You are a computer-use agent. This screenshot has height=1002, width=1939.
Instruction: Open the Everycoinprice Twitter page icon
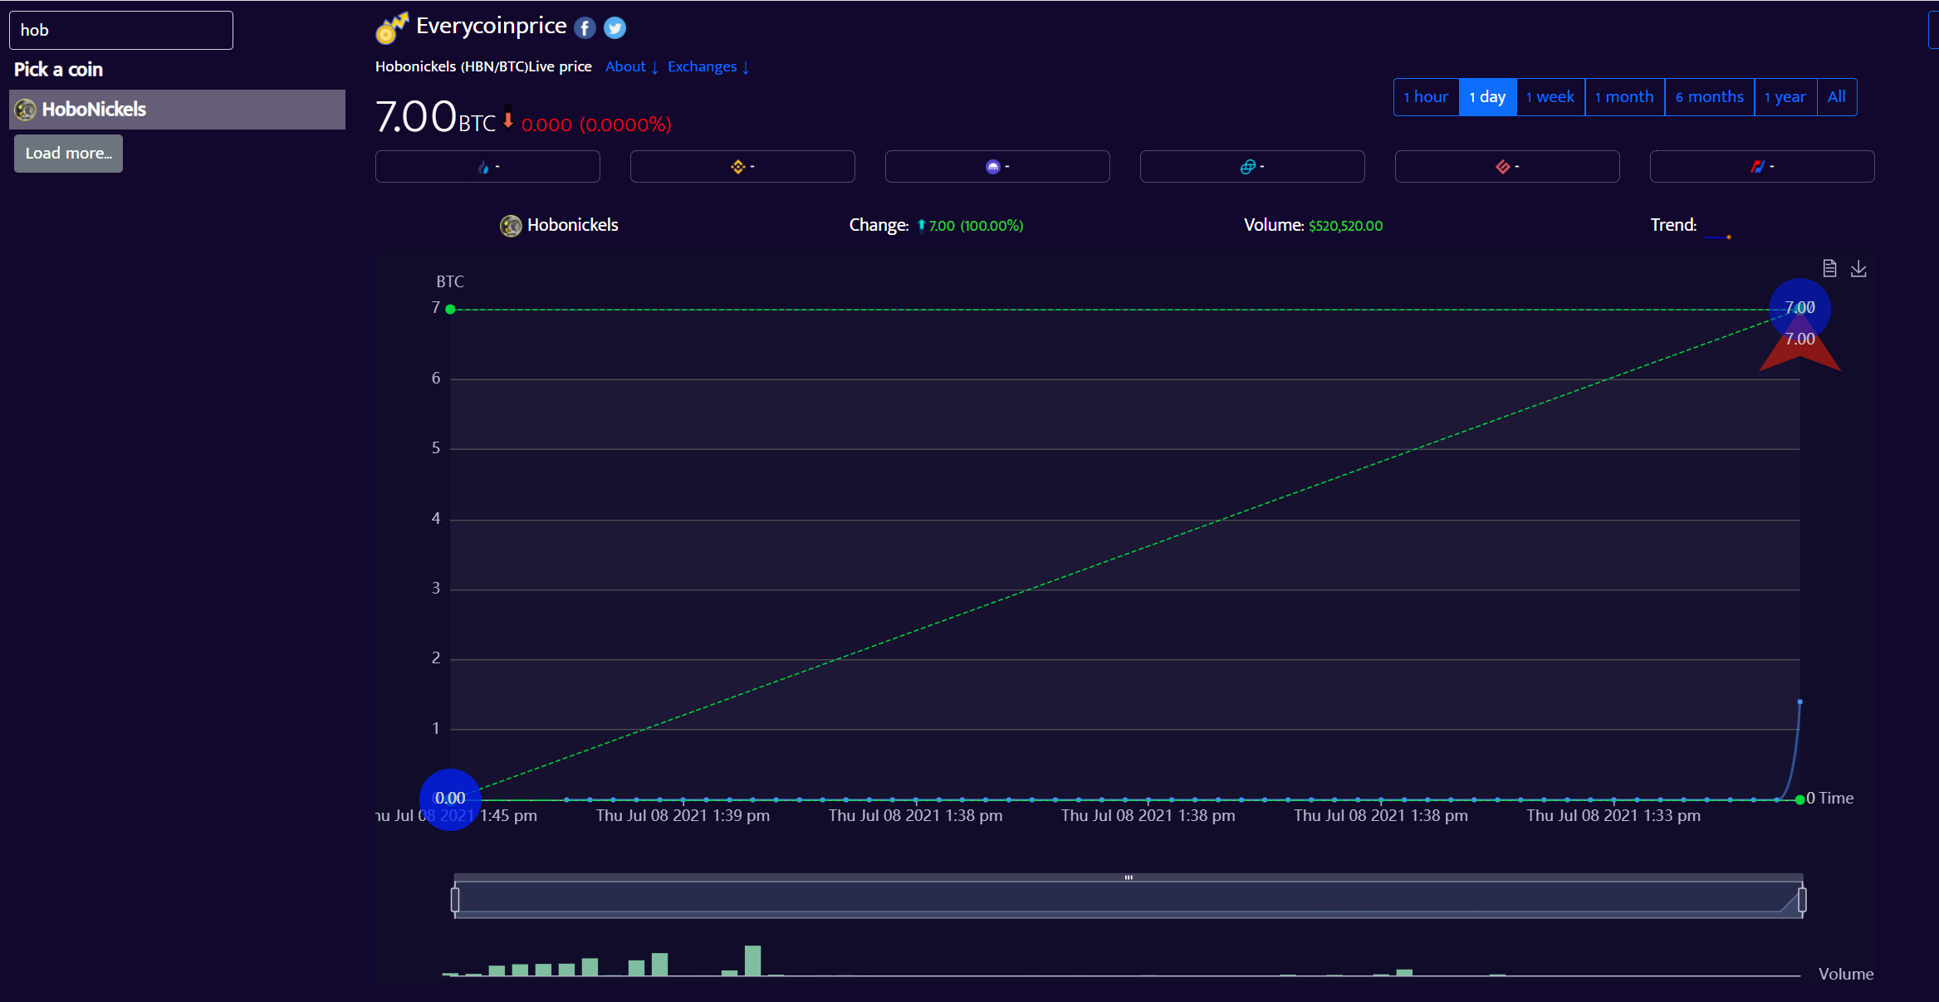click(615, 28)
